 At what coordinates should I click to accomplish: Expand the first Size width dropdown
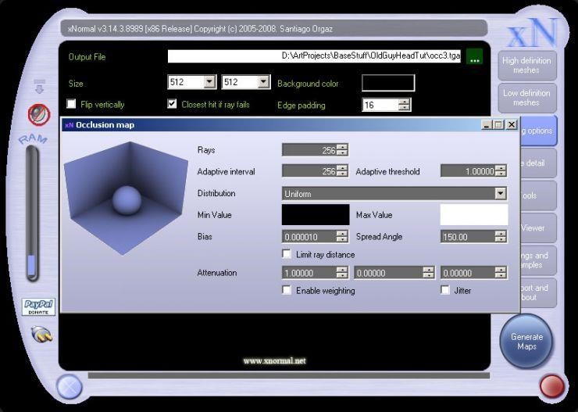pos(209,82)
